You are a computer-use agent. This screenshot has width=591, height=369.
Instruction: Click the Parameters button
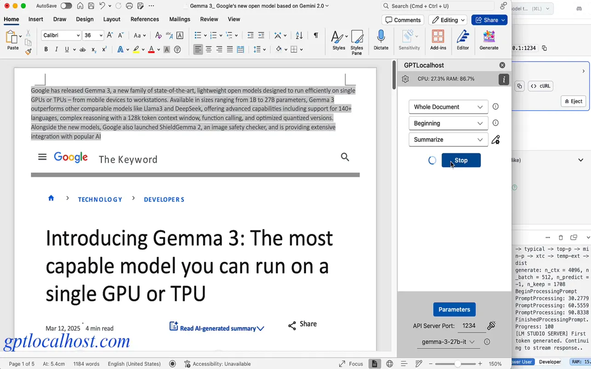(x=454, y=309)
